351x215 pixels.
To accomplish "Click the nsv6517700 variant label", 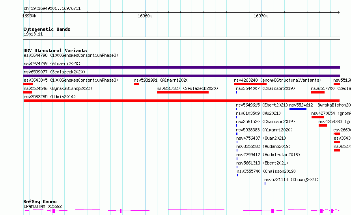I will click(x=331, y=88).
